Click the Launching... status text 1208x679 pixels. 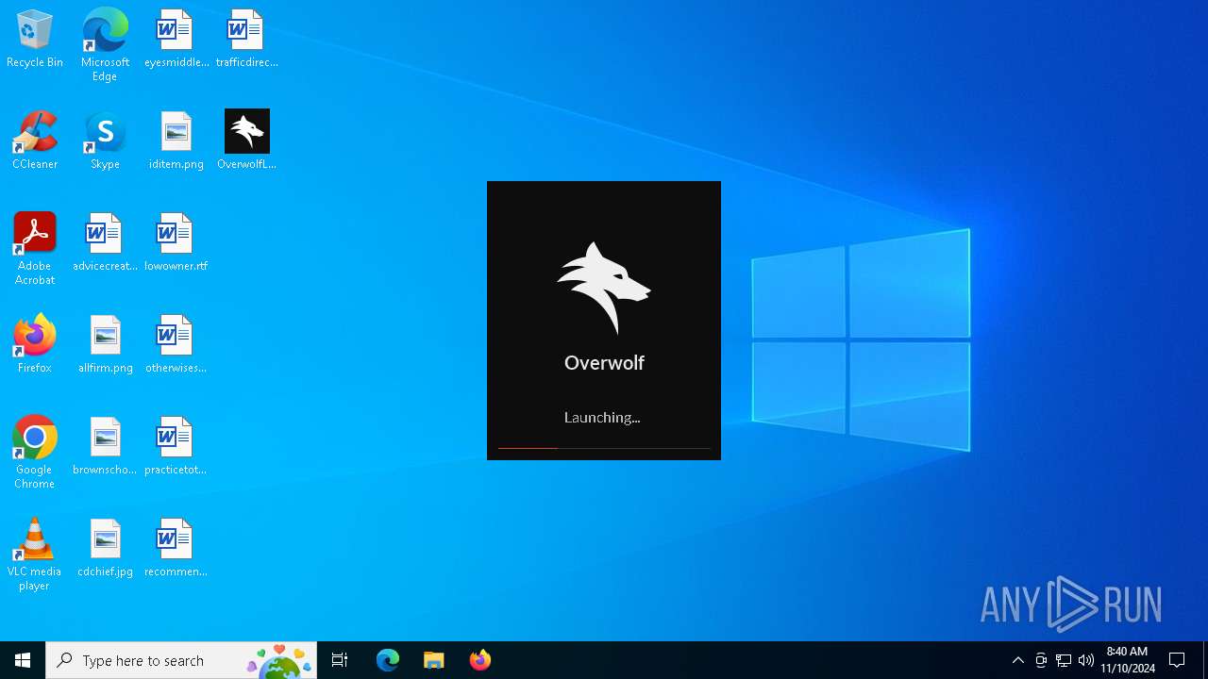(602, 418)
